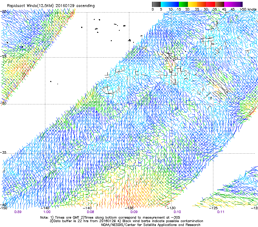258x227 pixels.
Task: Click the -30 latitude axis label
Action: pos(3,103)
